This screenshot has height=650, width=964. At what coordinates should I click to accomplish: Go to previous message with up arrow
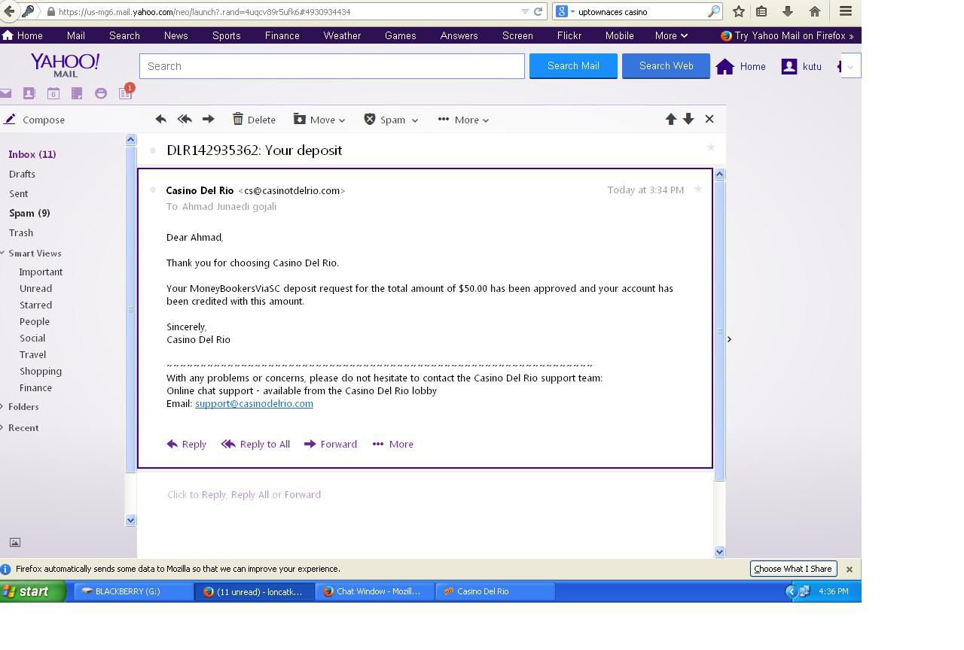pos(671,119)
